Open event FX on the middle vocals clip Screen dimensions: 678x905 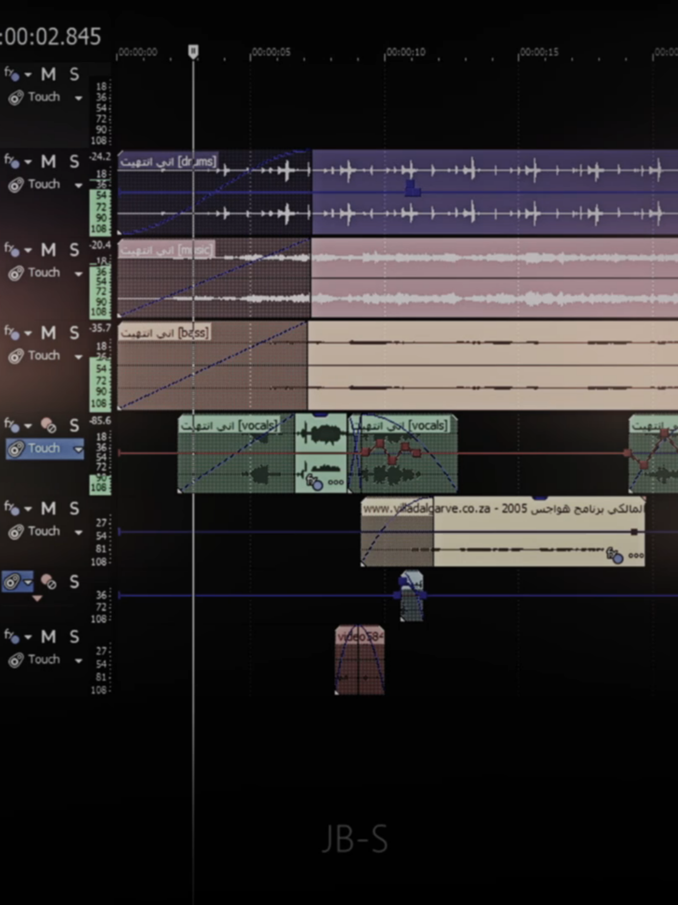click(314, 482)
